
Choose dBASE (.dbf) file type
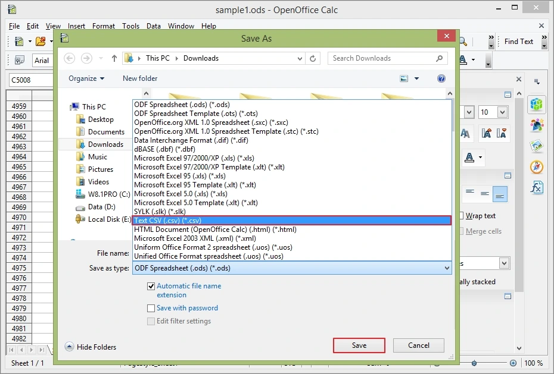click(x=292, y=149)
